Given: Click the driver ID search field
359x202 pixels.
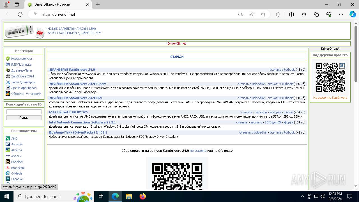Looking at the screenshot, I should coord(24,112).
